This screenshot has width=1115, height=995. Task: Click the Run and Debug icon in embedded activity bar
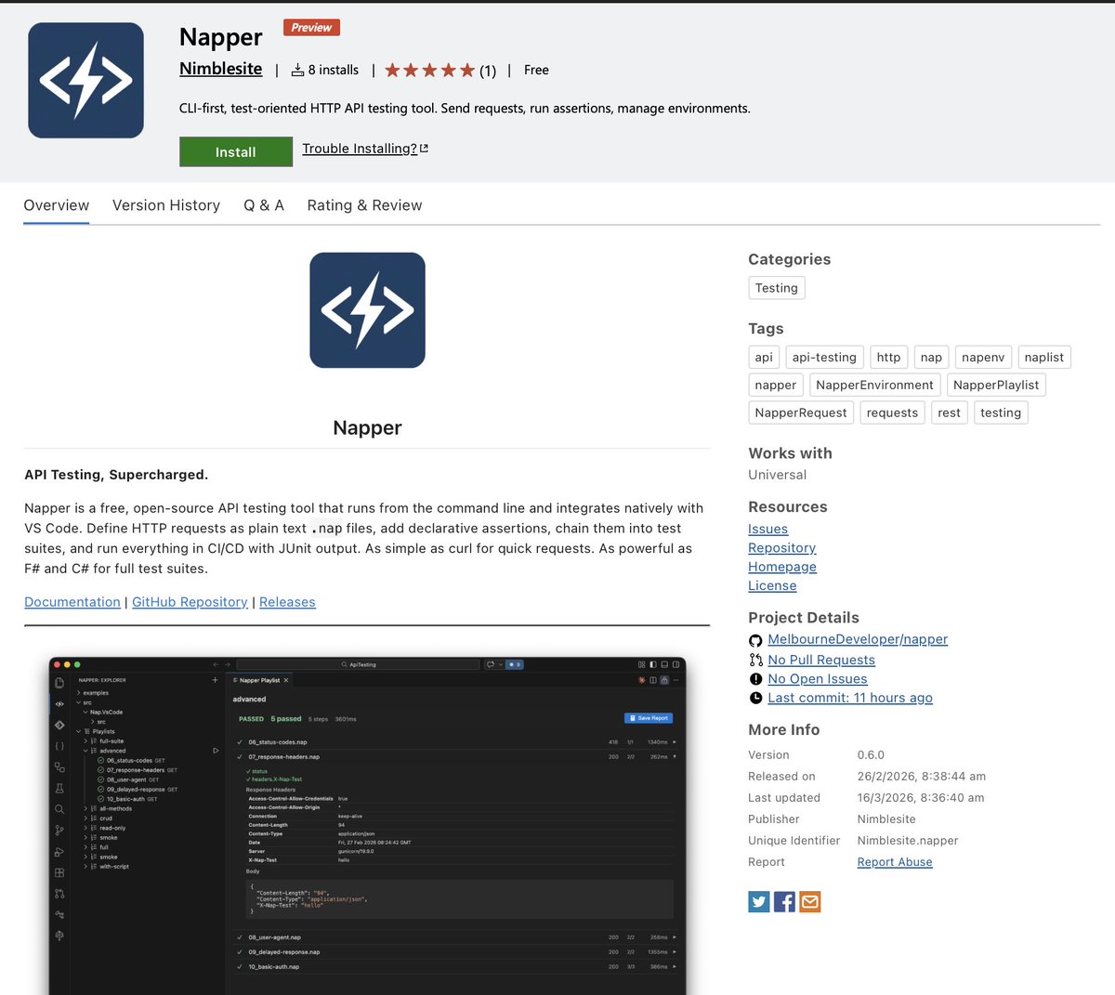(x=59, y=852)
